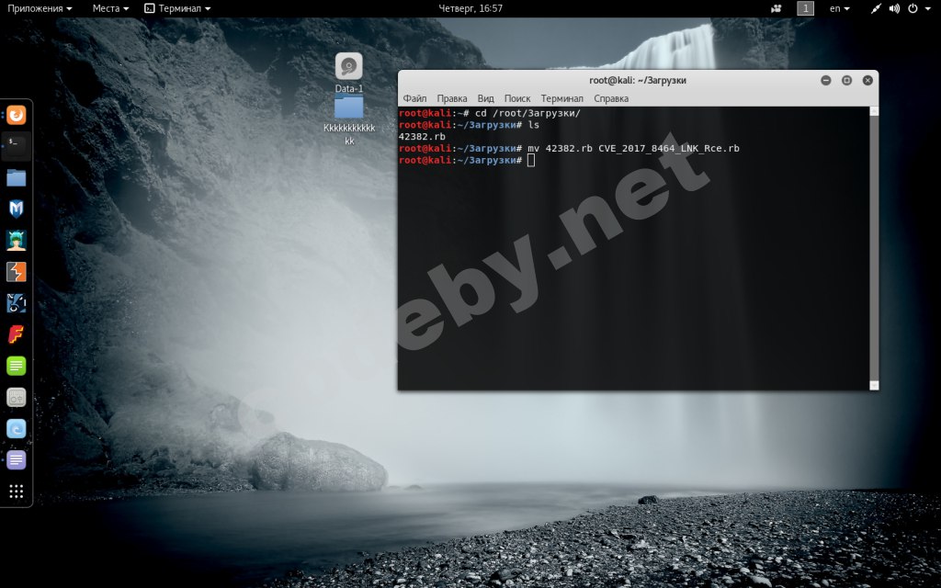Click the power icon in top bar
The width and height of the screenshot is (941, 588).
point(913,8)
